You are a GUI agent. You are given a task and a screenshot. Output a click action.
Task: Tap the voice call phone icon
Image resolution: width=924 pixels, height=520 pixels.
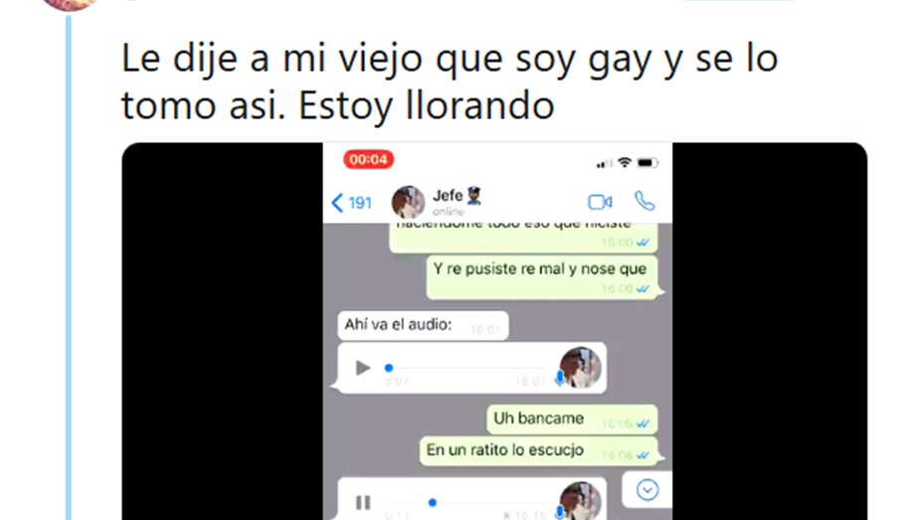[645, 202]
